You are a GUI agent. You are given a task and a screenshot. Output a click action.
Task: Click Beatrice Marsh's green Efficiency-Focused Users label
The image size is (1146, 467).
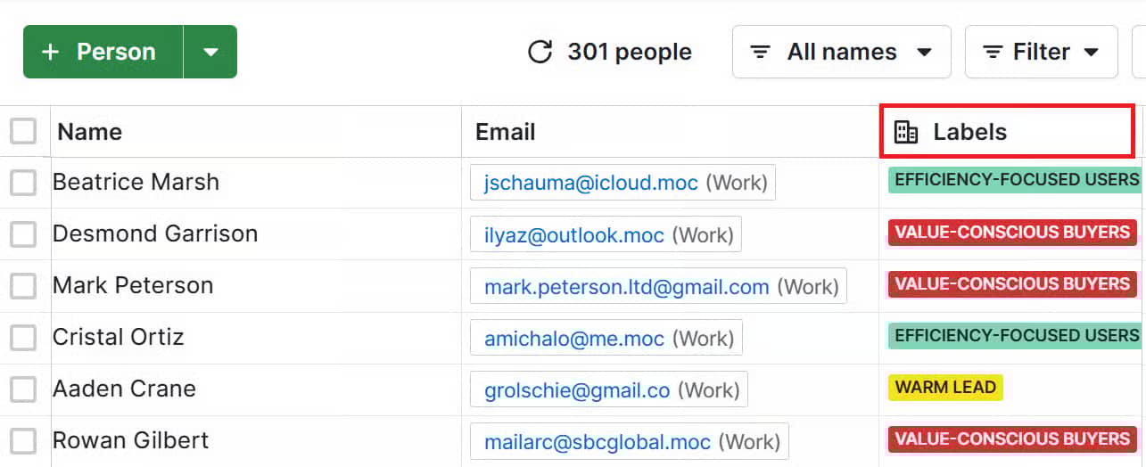(x=1016, y=180)
